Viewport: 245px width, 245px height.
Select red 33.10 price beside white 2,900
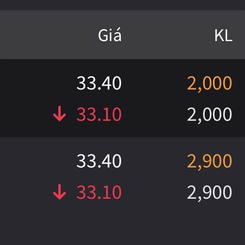pos(99,192)
